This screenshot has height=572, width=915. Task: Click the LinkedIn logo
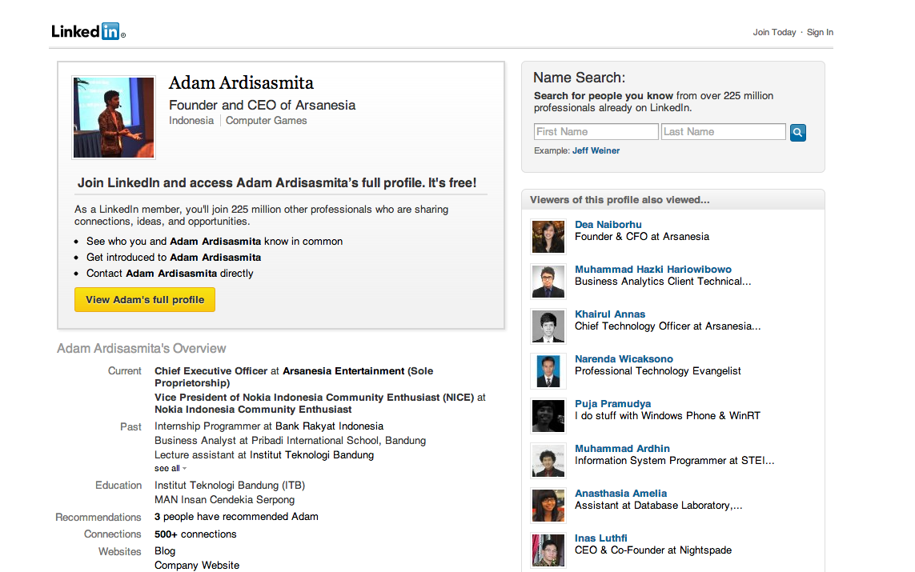click(x=87, y=31)
